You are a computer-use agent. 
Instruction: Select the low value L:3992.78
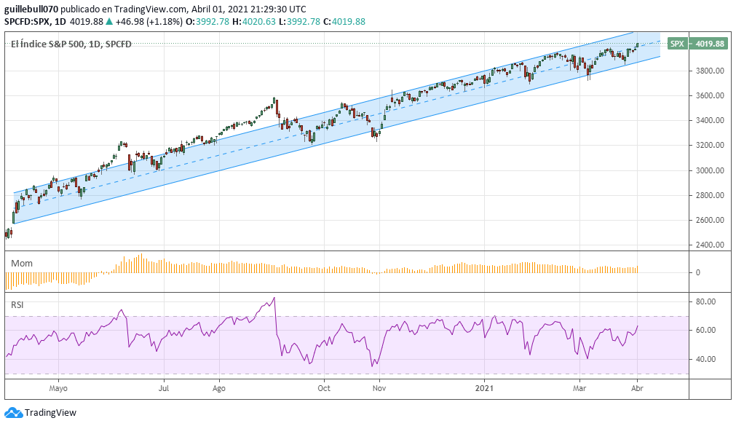coord(299,22)
